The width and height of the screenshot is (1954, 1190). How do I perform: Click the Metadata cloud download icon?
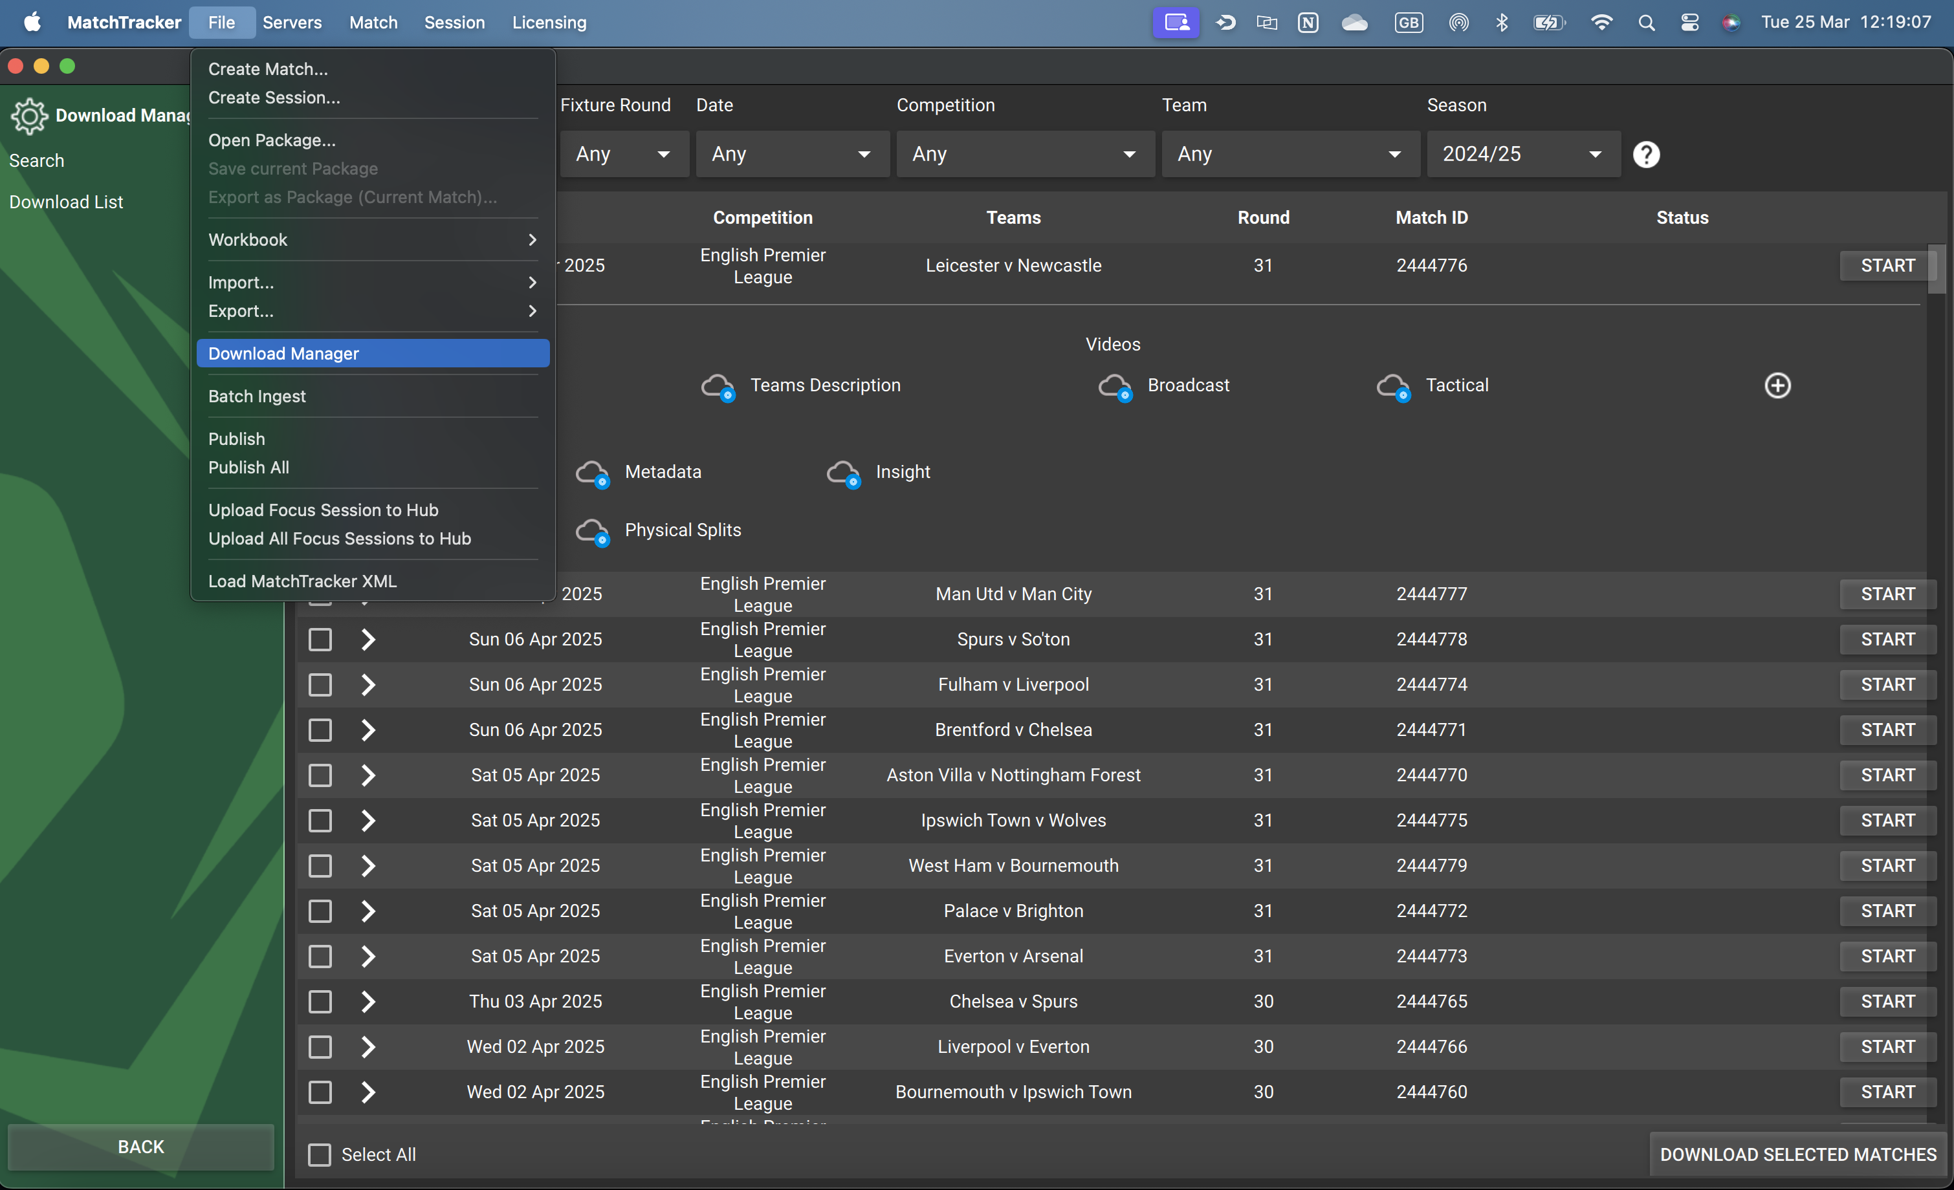(x=593, y=473)
